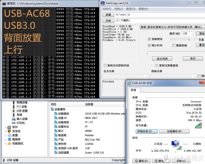Click the 执行 execute button

click(193, 58)
